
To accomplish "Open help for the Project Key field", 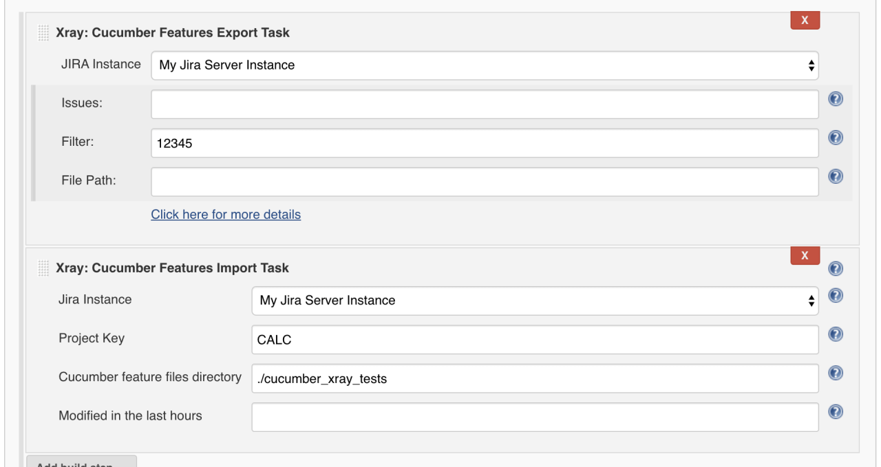I will coord(836,334).
